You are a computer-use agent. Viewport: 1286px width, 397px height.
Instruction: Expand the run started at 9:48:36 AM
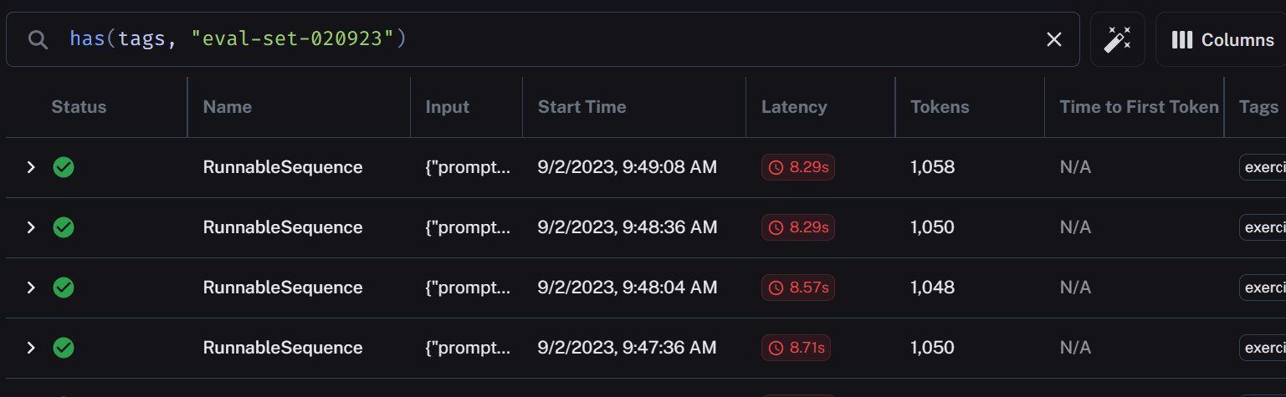coord(31,227)
